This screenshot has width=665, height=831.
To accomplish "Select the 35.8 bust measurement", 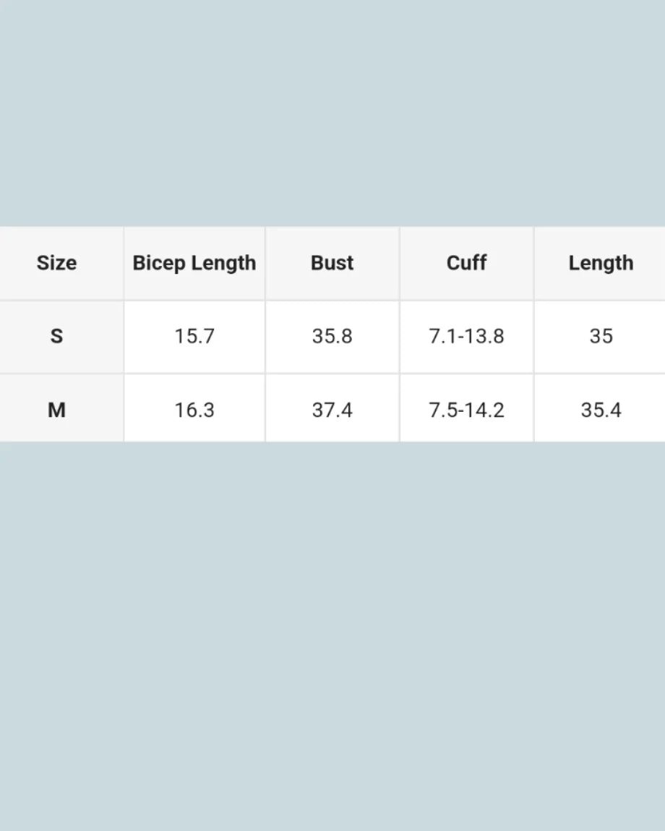I will point(332,336).
